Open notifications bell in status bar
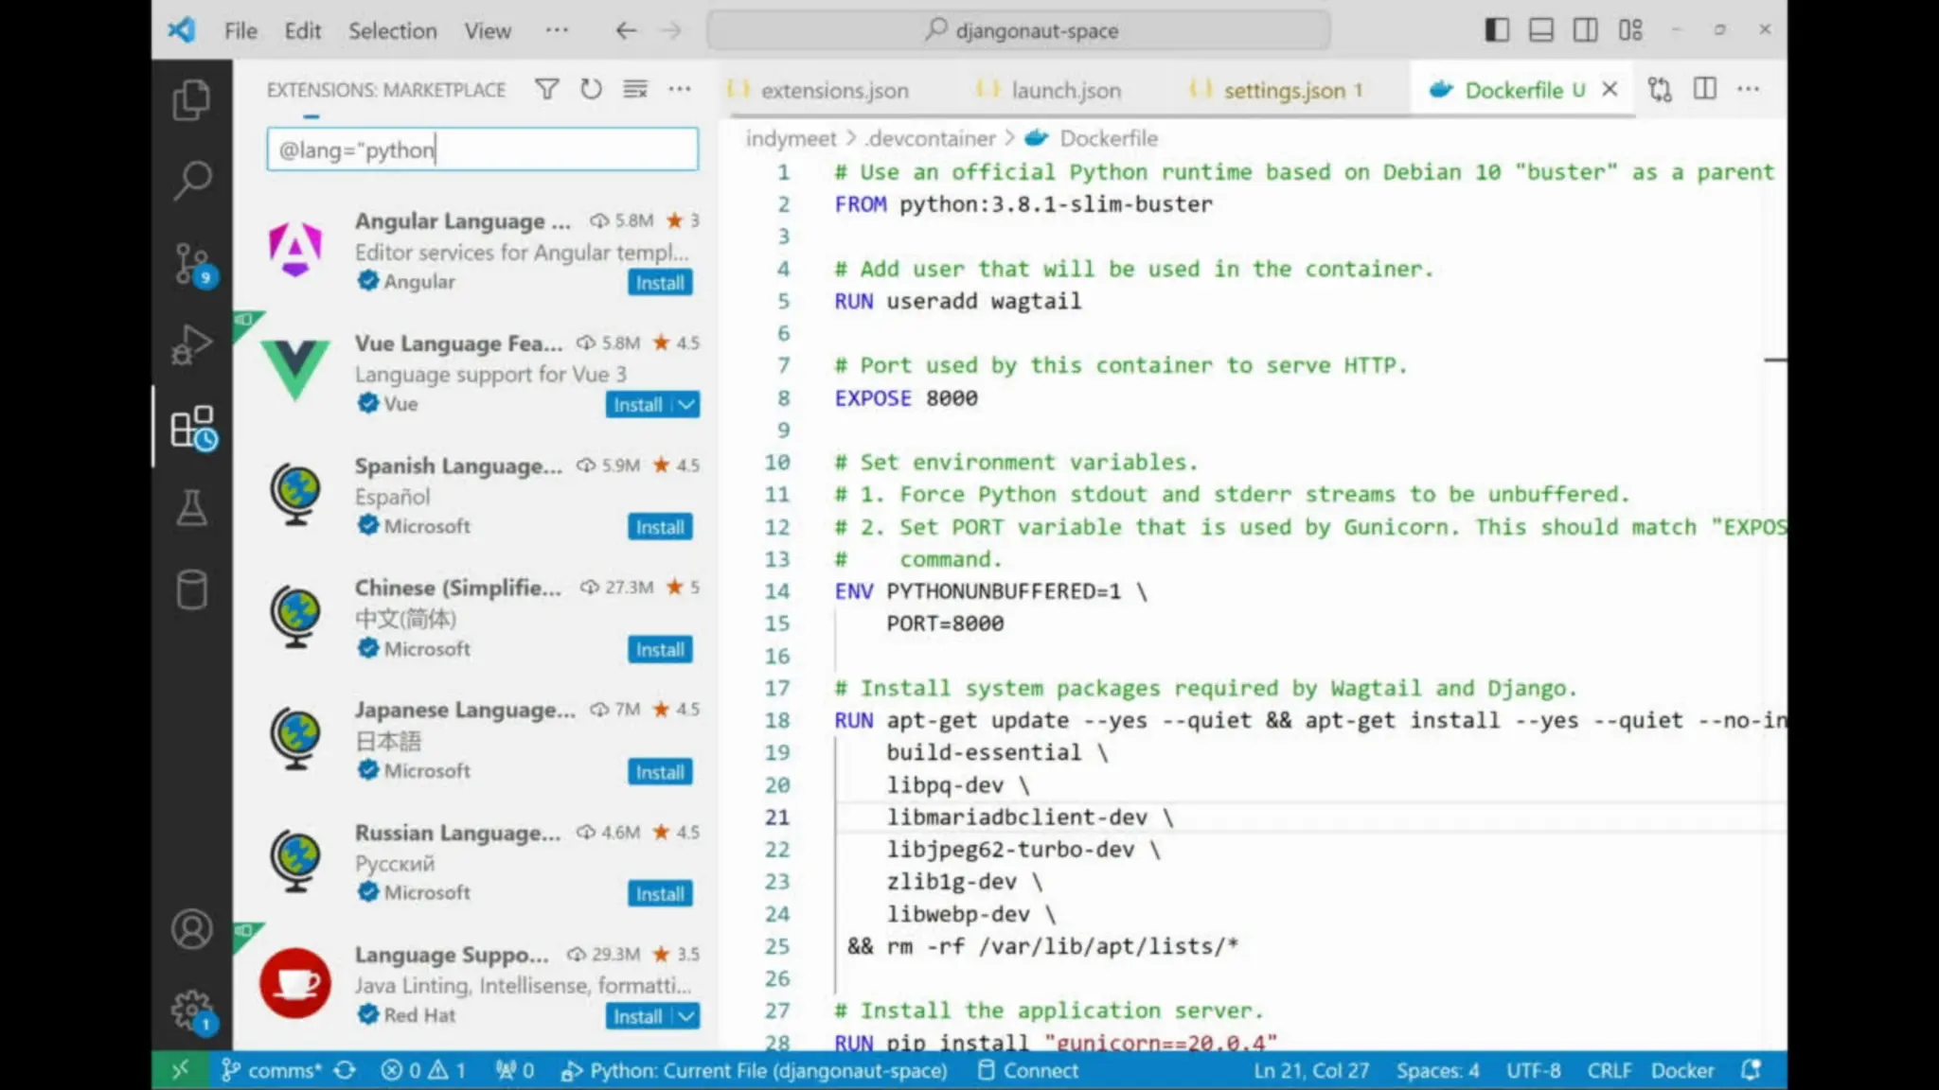 coord(1751,1070)
